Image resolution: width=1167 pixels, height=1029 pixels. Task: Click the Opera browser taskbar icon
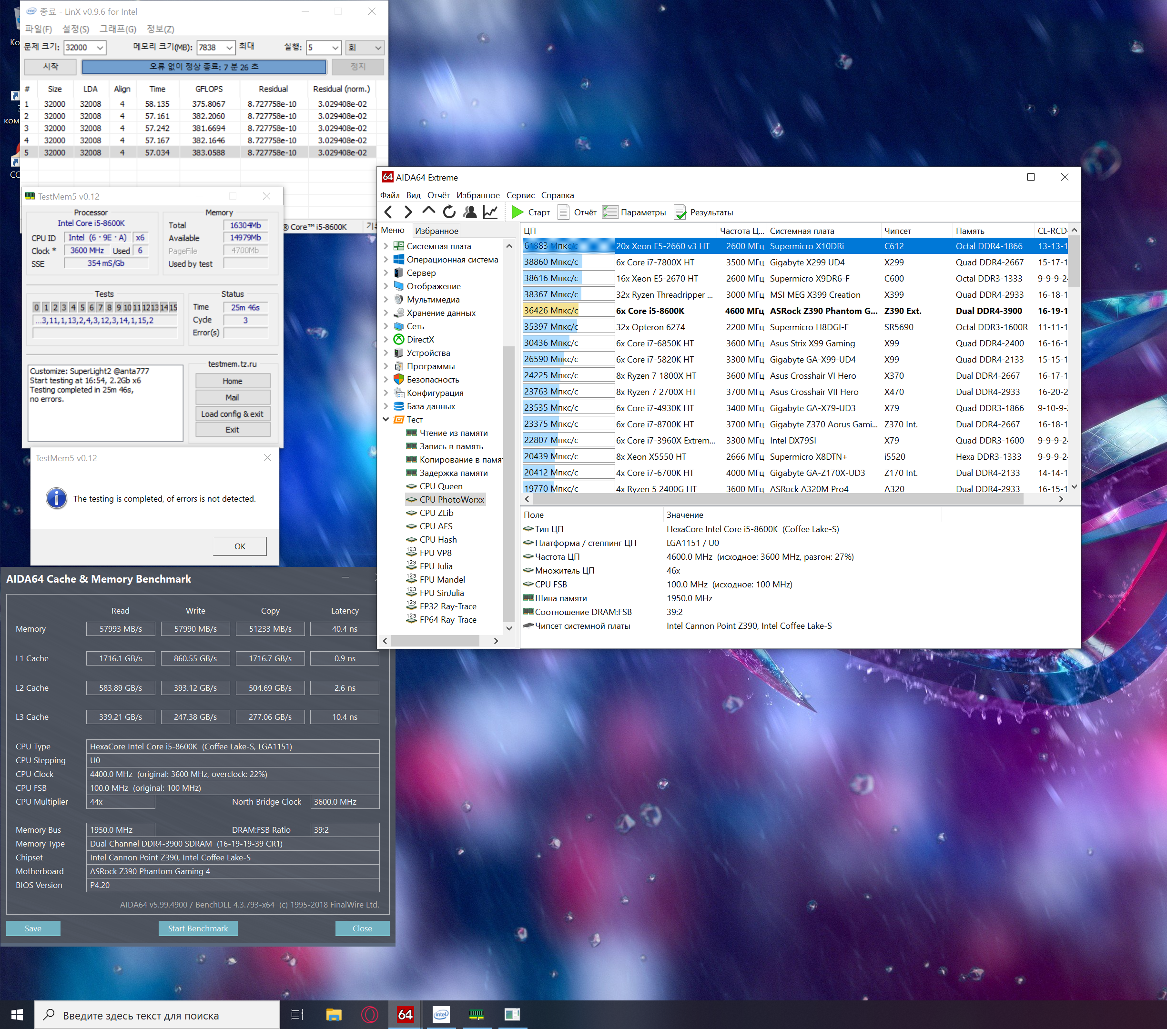click(x=369, y=1014)
